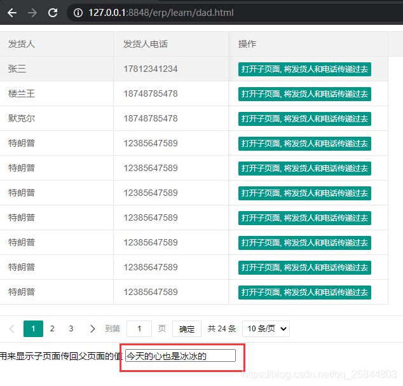Viewport: 403px width, 386px height.
Task: Click the last row's green action button
Action: (x=304, y=293)
